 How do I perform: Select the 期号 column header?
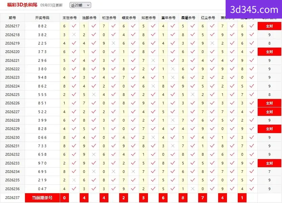point(12,18)
